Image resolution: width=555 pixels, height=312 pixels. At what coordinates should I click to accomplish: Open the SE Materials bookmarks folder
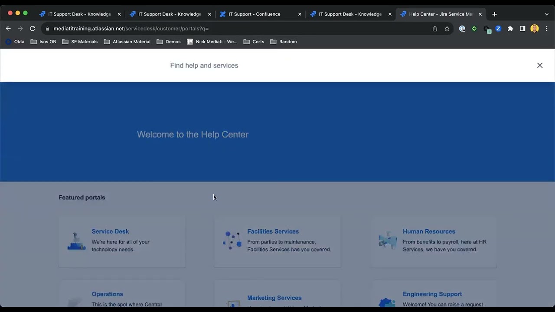80,42
